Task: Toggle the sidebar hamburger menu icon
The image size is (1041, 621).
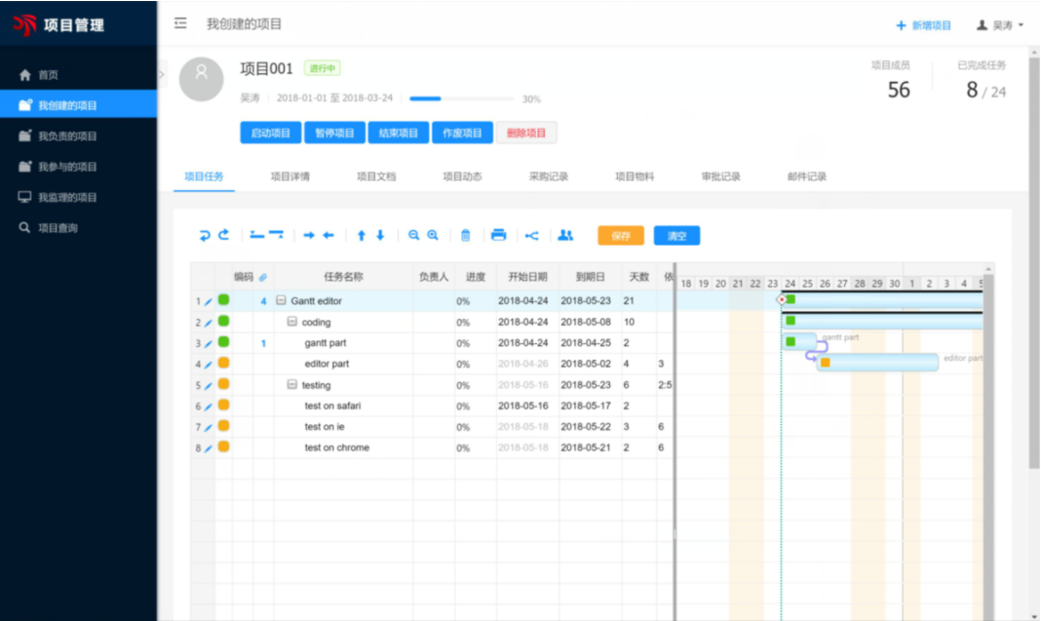Action: tap(180, 23)
